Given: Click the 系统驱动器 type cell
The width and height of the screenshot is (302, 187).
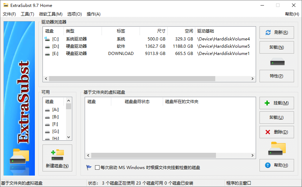Looking at the screenshot, I should (x=76, y=39).
